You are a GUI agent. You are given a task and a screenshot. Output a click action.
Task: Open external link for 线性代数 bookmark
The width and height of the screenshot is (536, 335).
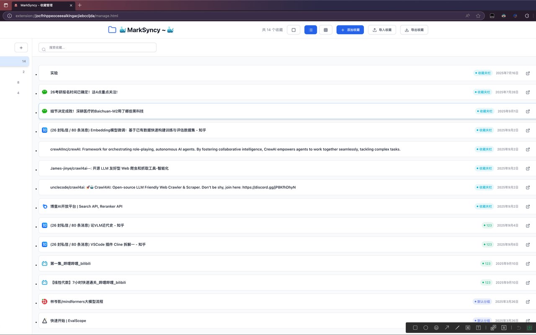click(528, 283)
